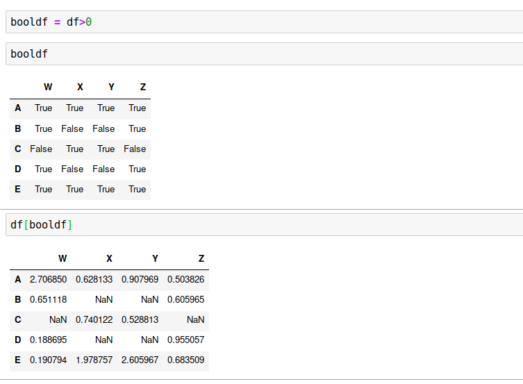Click the value 2.706850 in the table
Viewport: 523px width, 384px height.
[49, 279]
